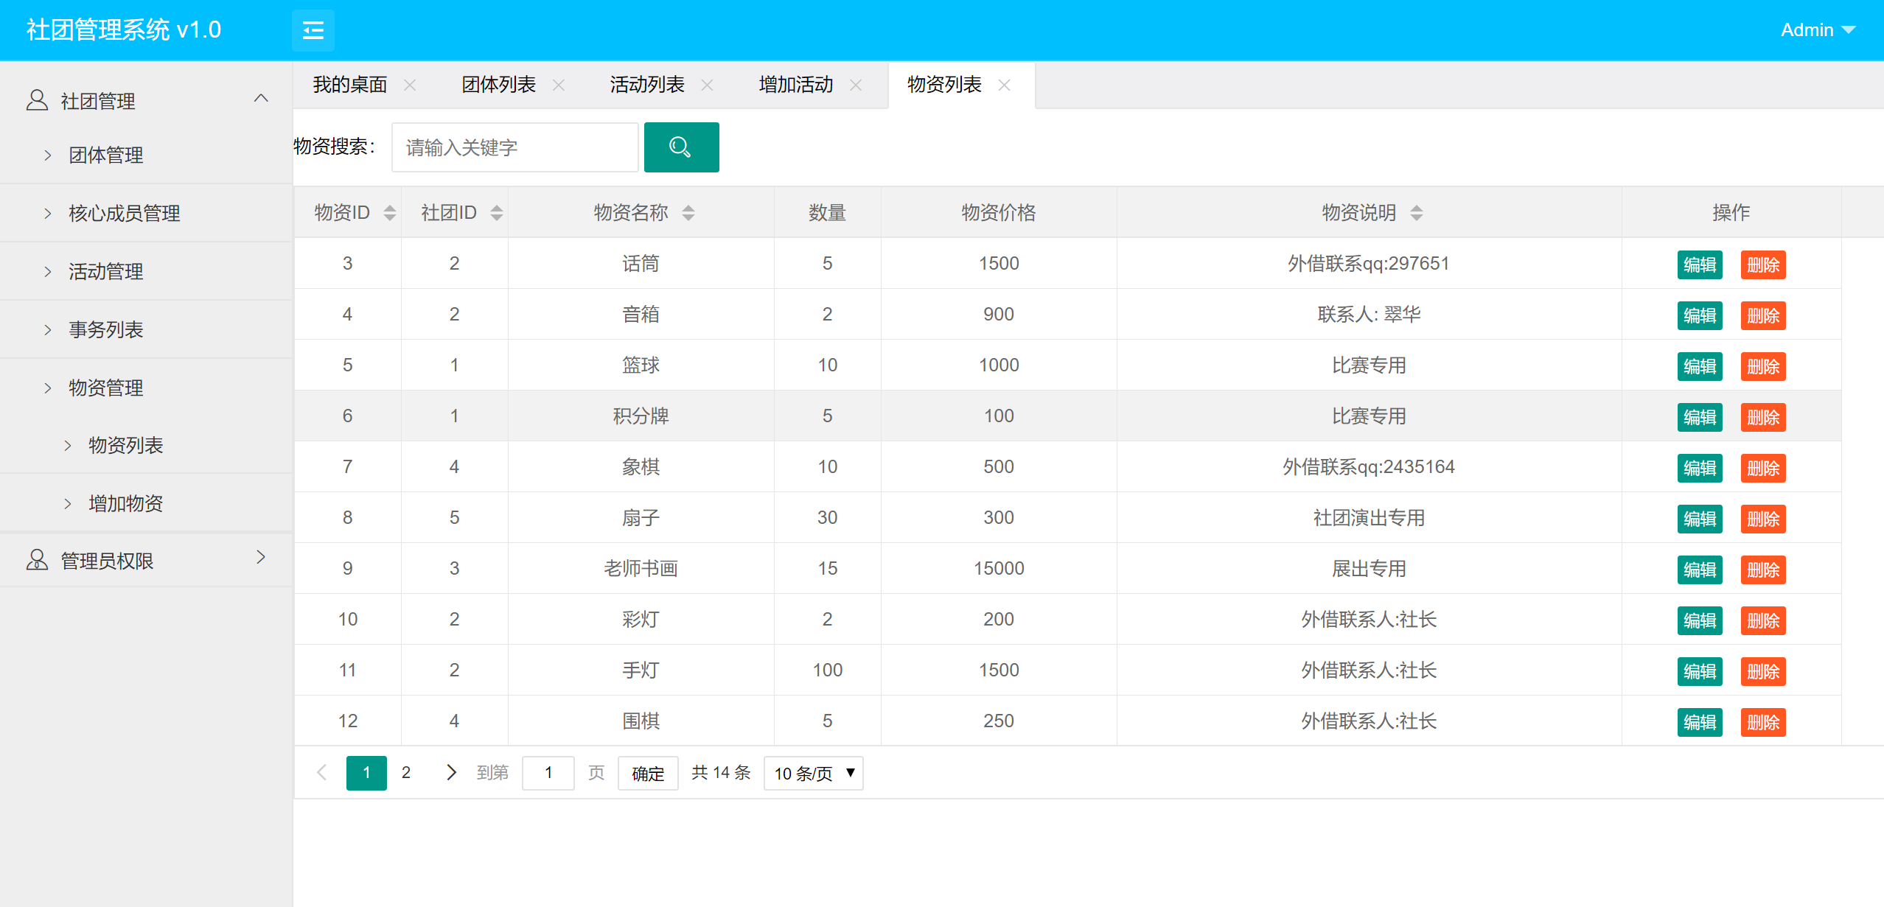Switch to the 我的桌面 tab
Viewport: 1884px width, 907px height.
pos(349,85)
